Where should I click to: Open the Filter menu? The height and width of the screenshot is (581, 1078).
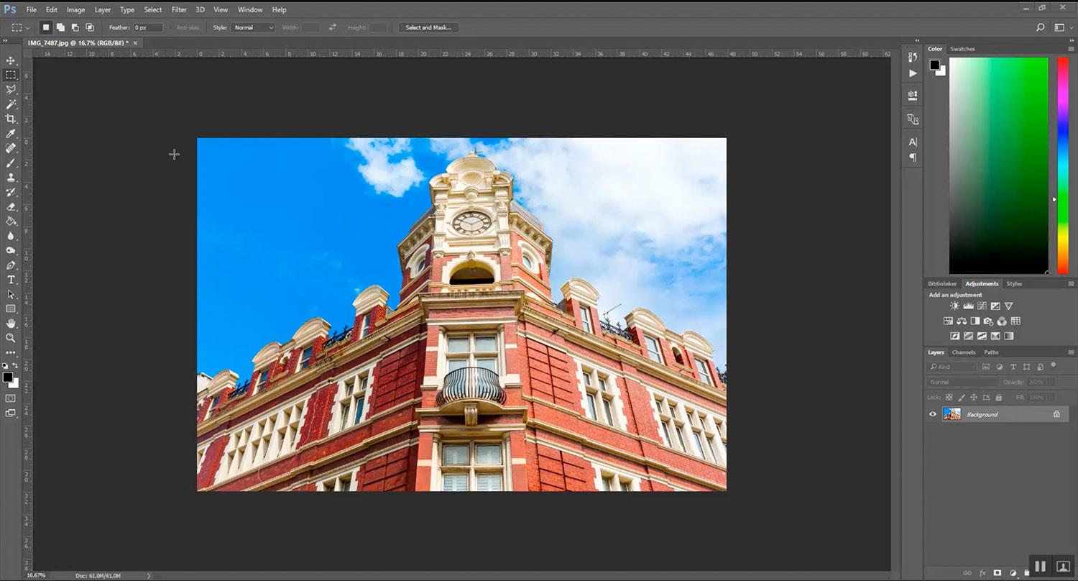[179, 9]
